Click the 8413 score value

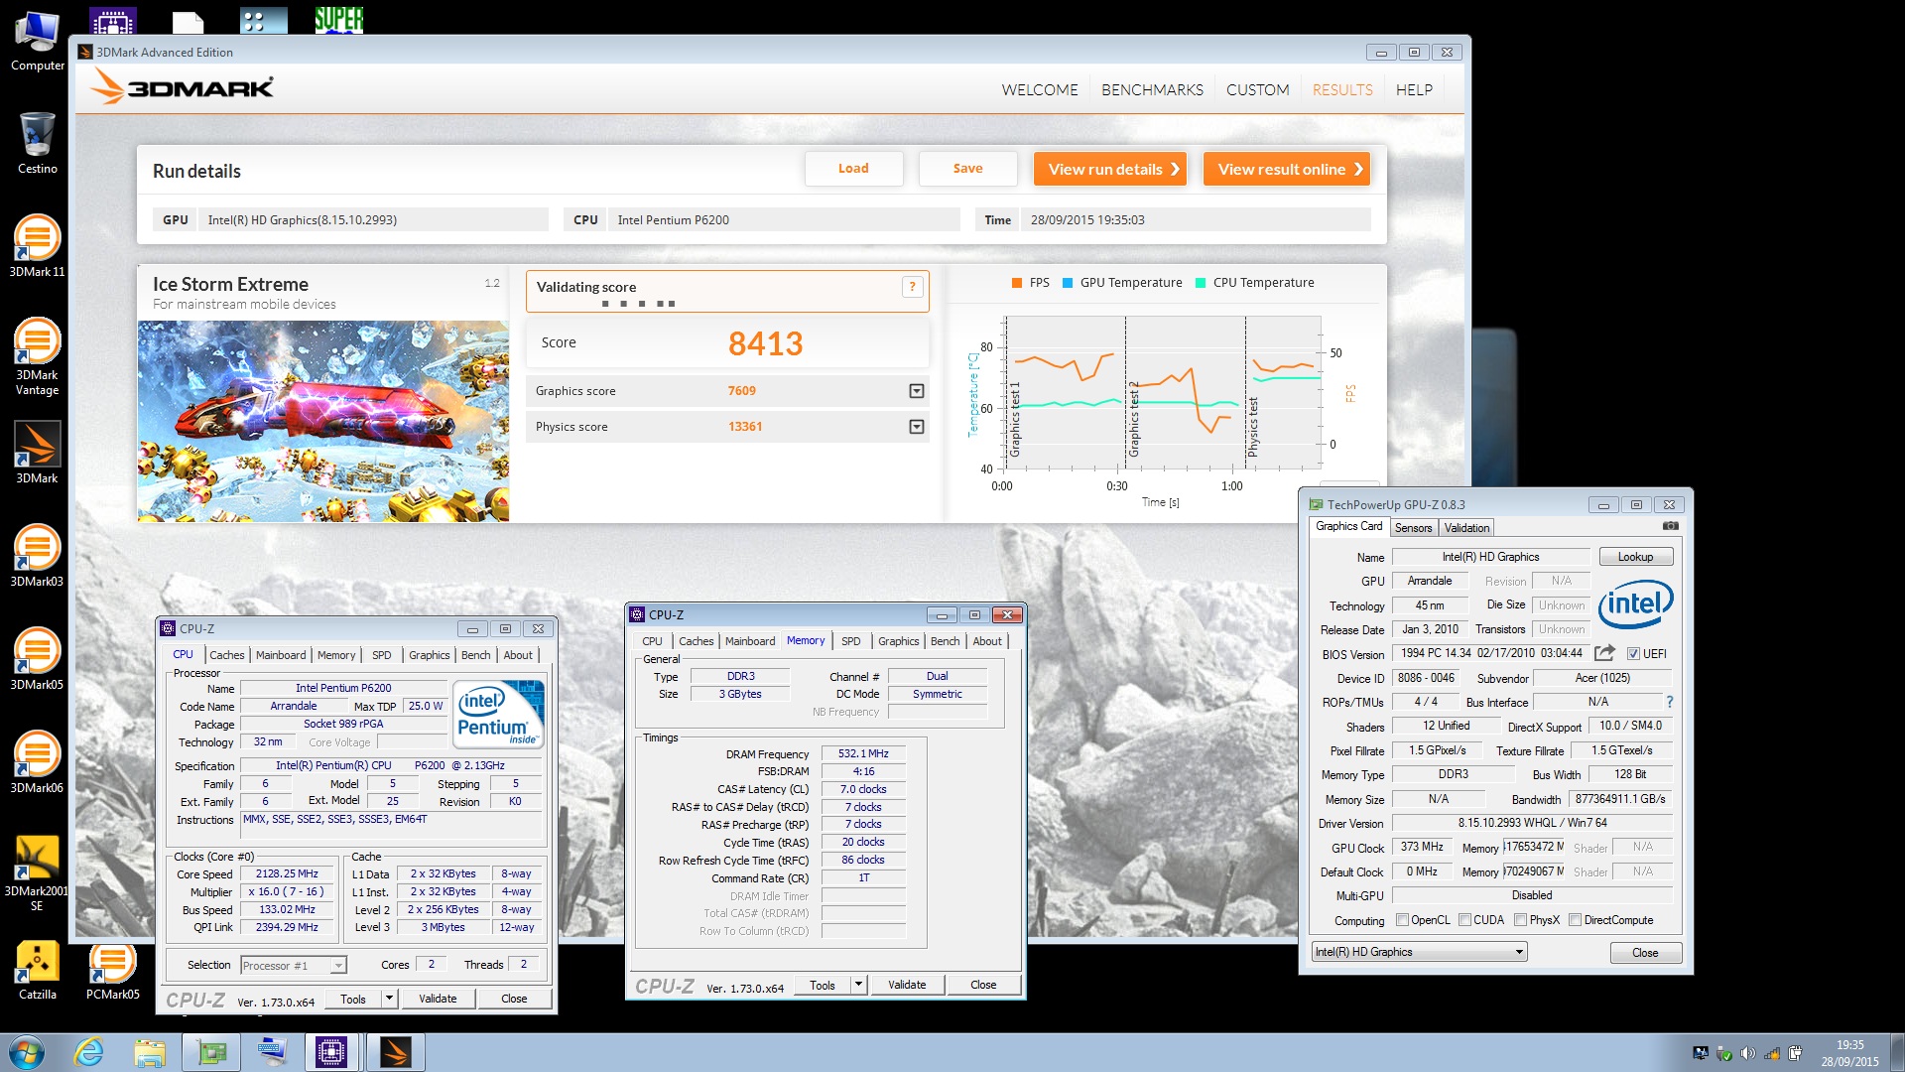[x=765, y=343]
